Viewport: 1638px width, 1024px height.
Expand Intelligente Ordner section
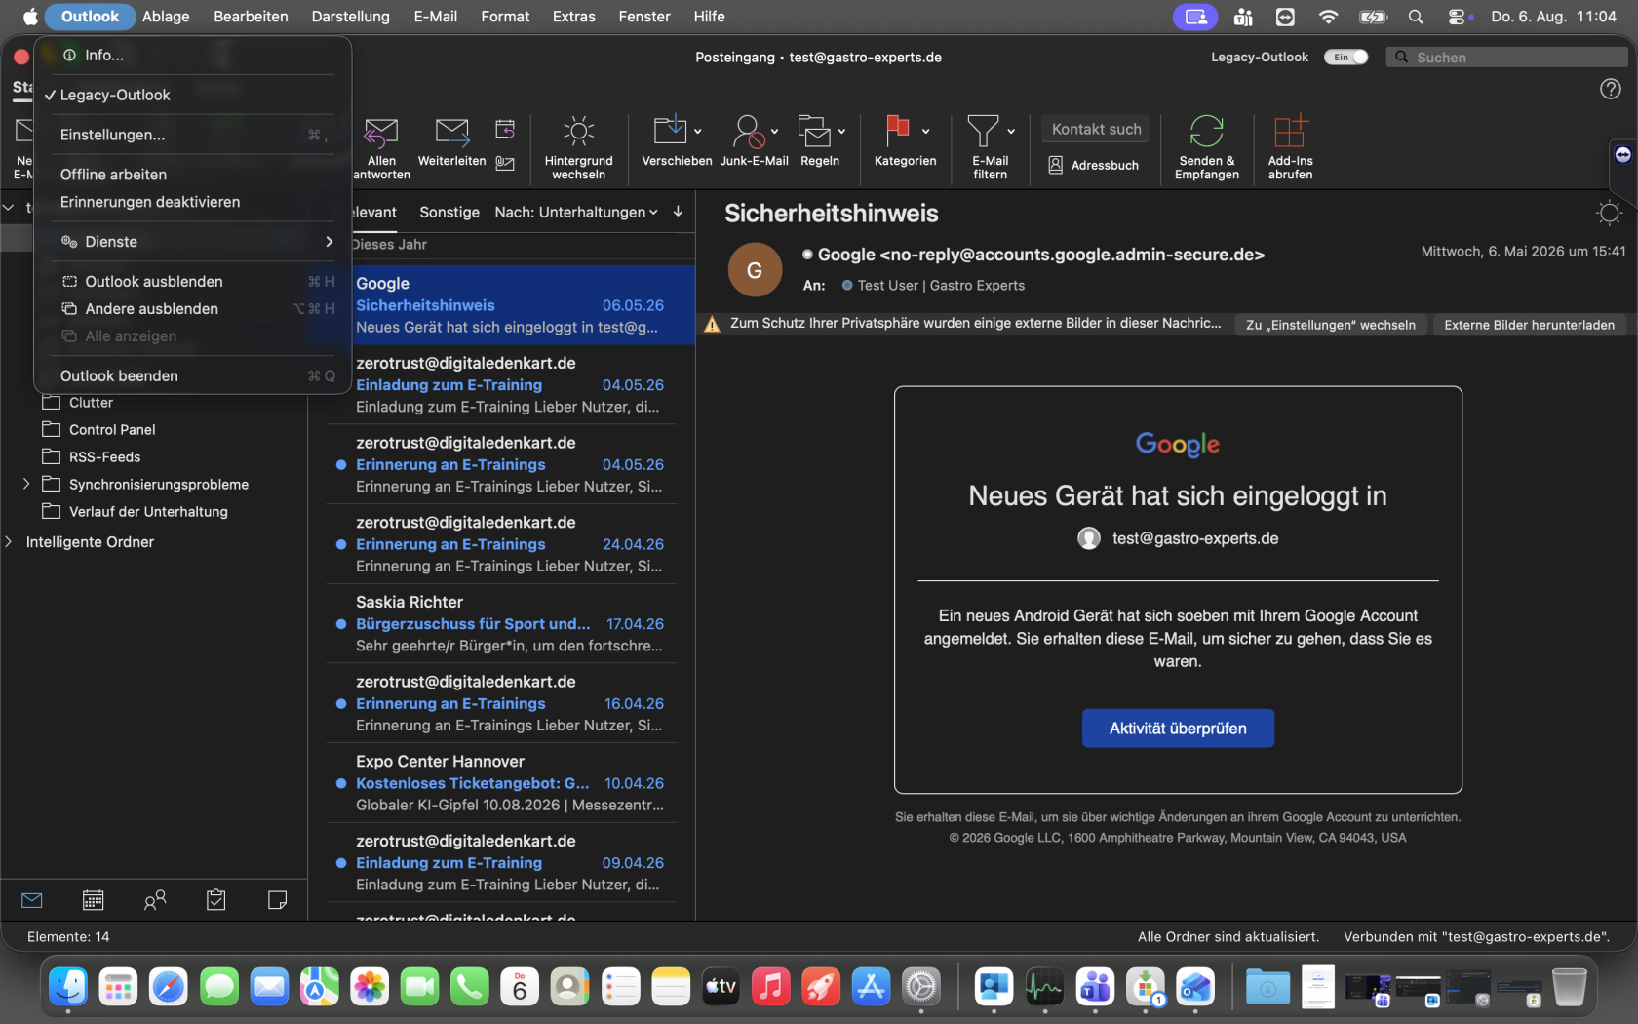[x=9, y=541]
